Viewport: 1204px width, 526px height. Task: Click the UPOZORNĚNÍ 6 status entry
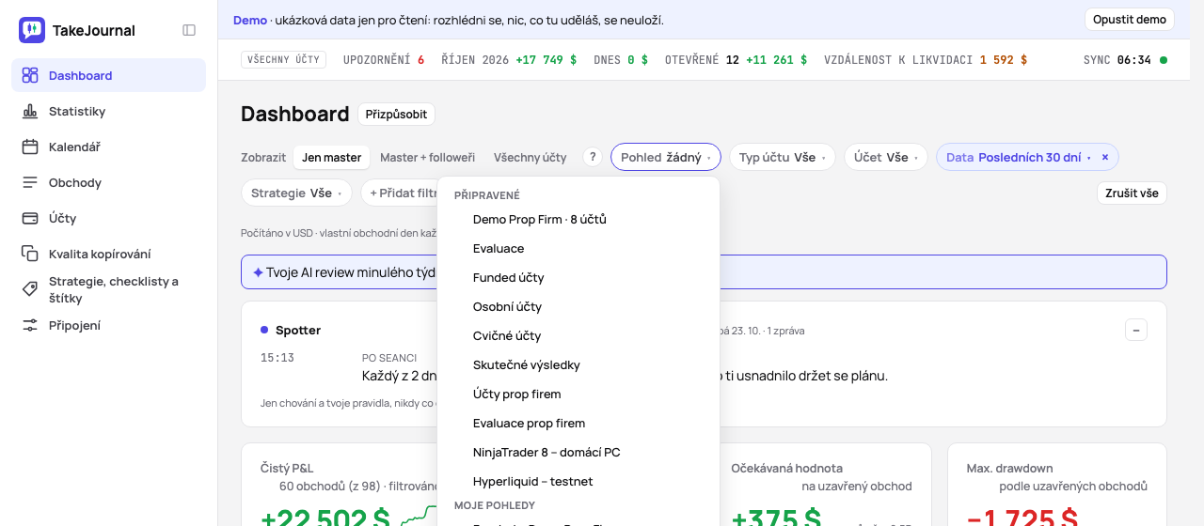[x=384, y=59]
